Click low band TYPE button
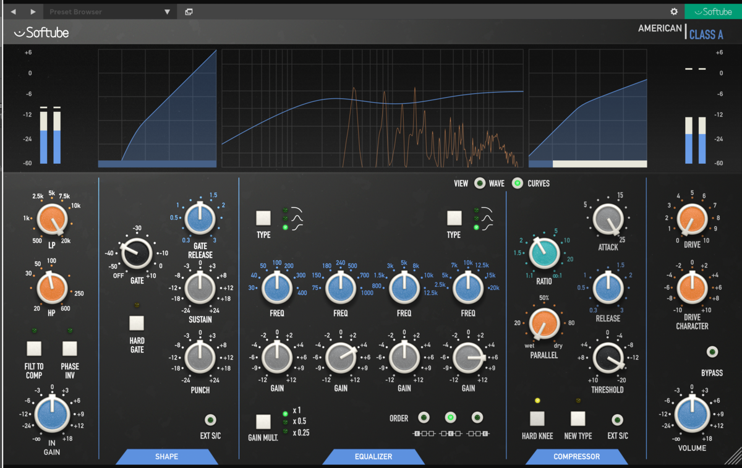742x468 pixels. point(263,218)
